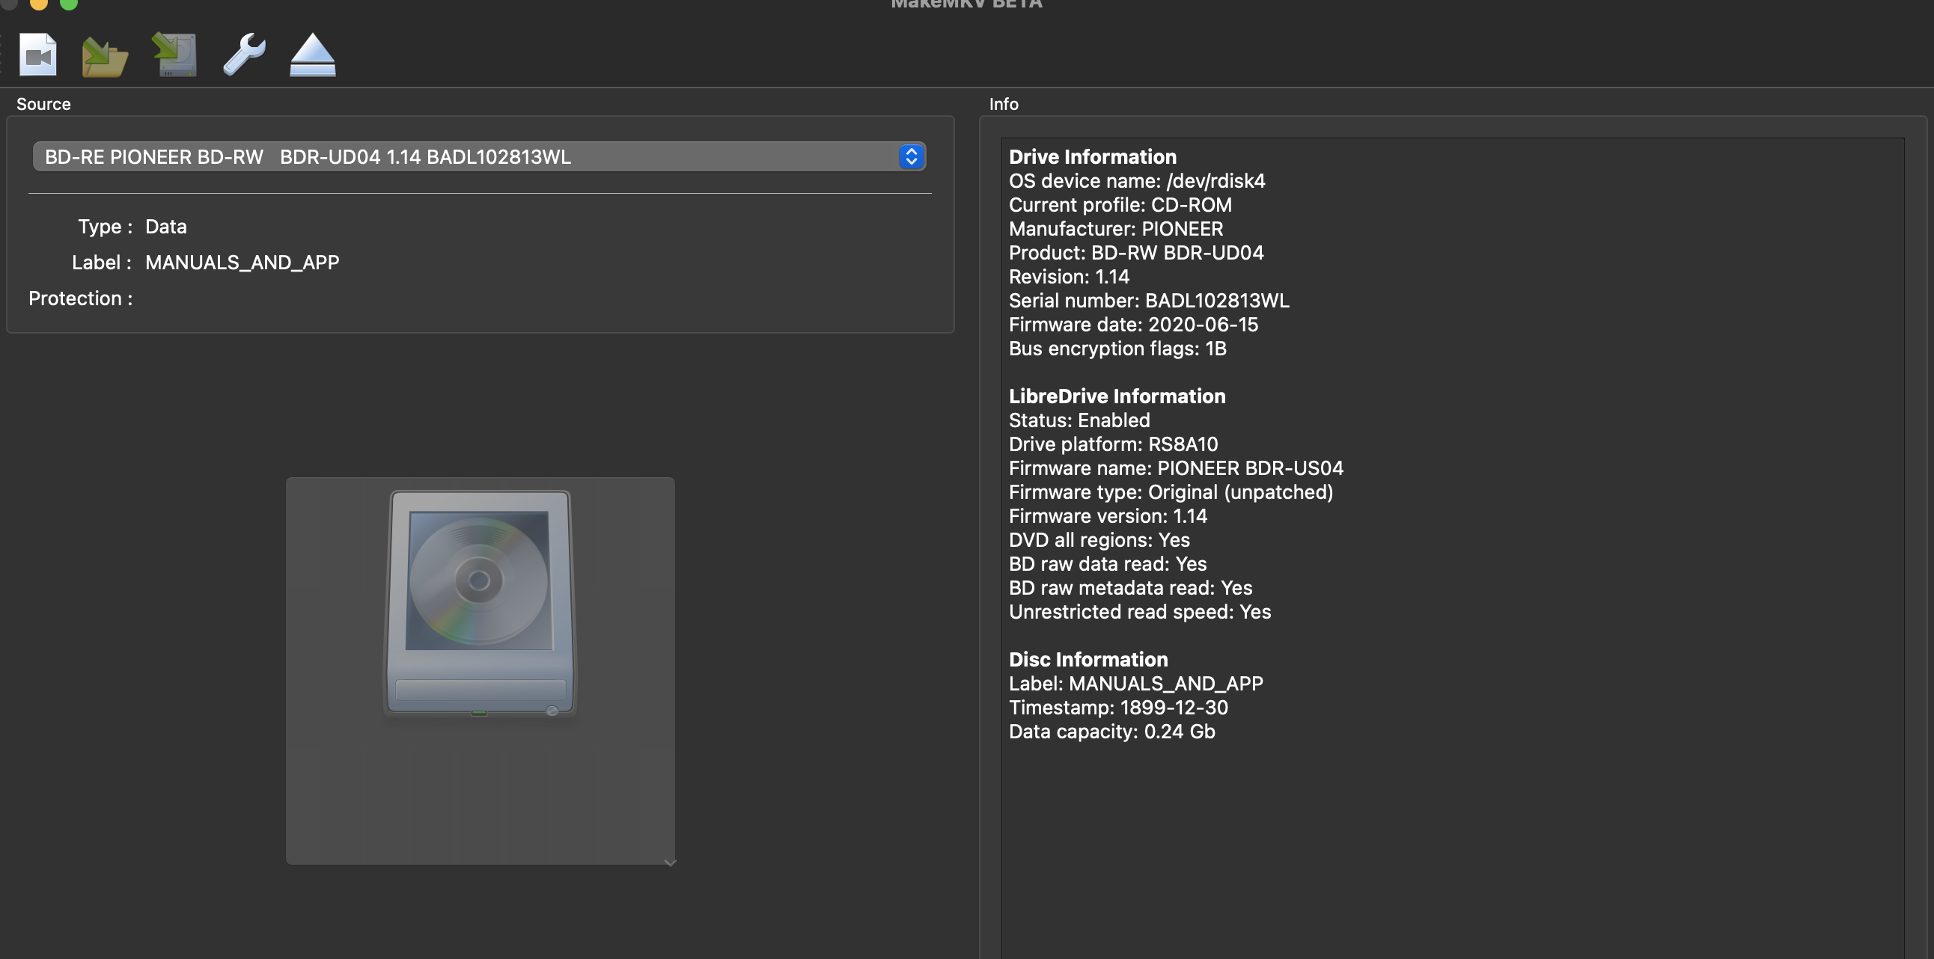Click the green full-screen window button
This screenshot has width=1934, height=959.
coord(68,4)
